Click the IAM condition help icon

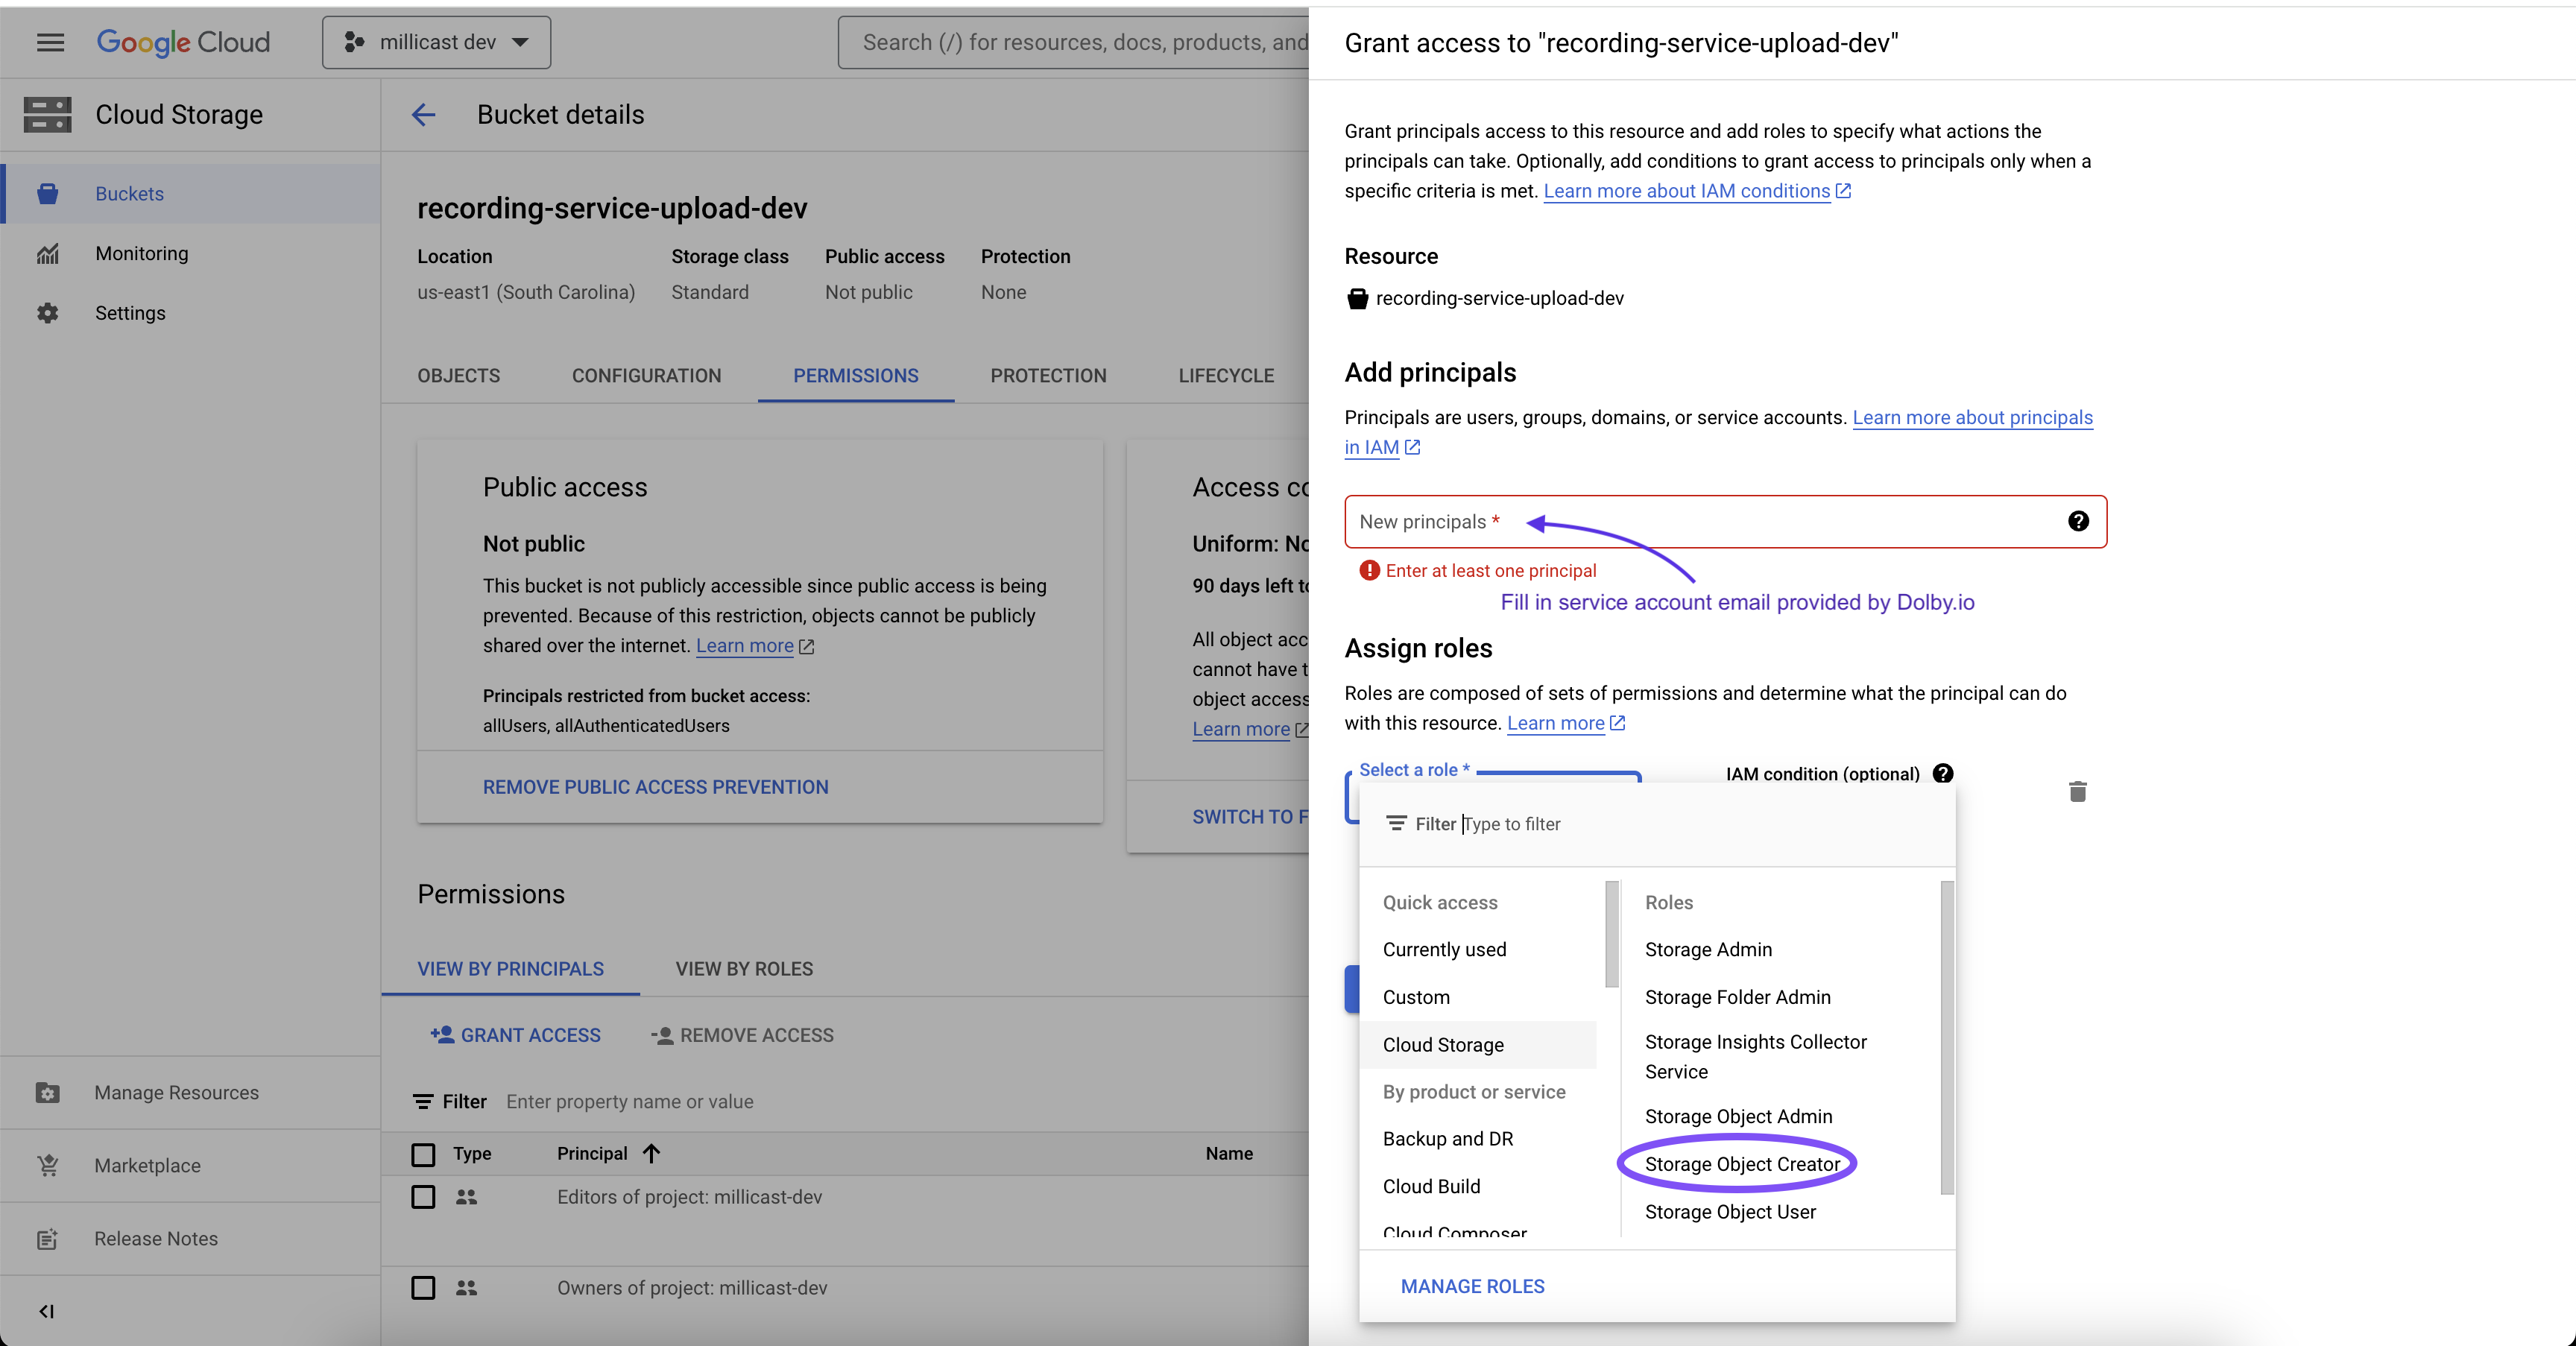point(1943,773)
